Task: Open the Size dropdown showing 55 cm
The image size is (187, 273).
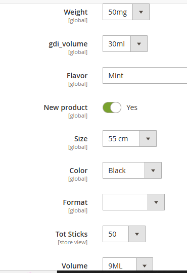Action: [x=129, y=139]
